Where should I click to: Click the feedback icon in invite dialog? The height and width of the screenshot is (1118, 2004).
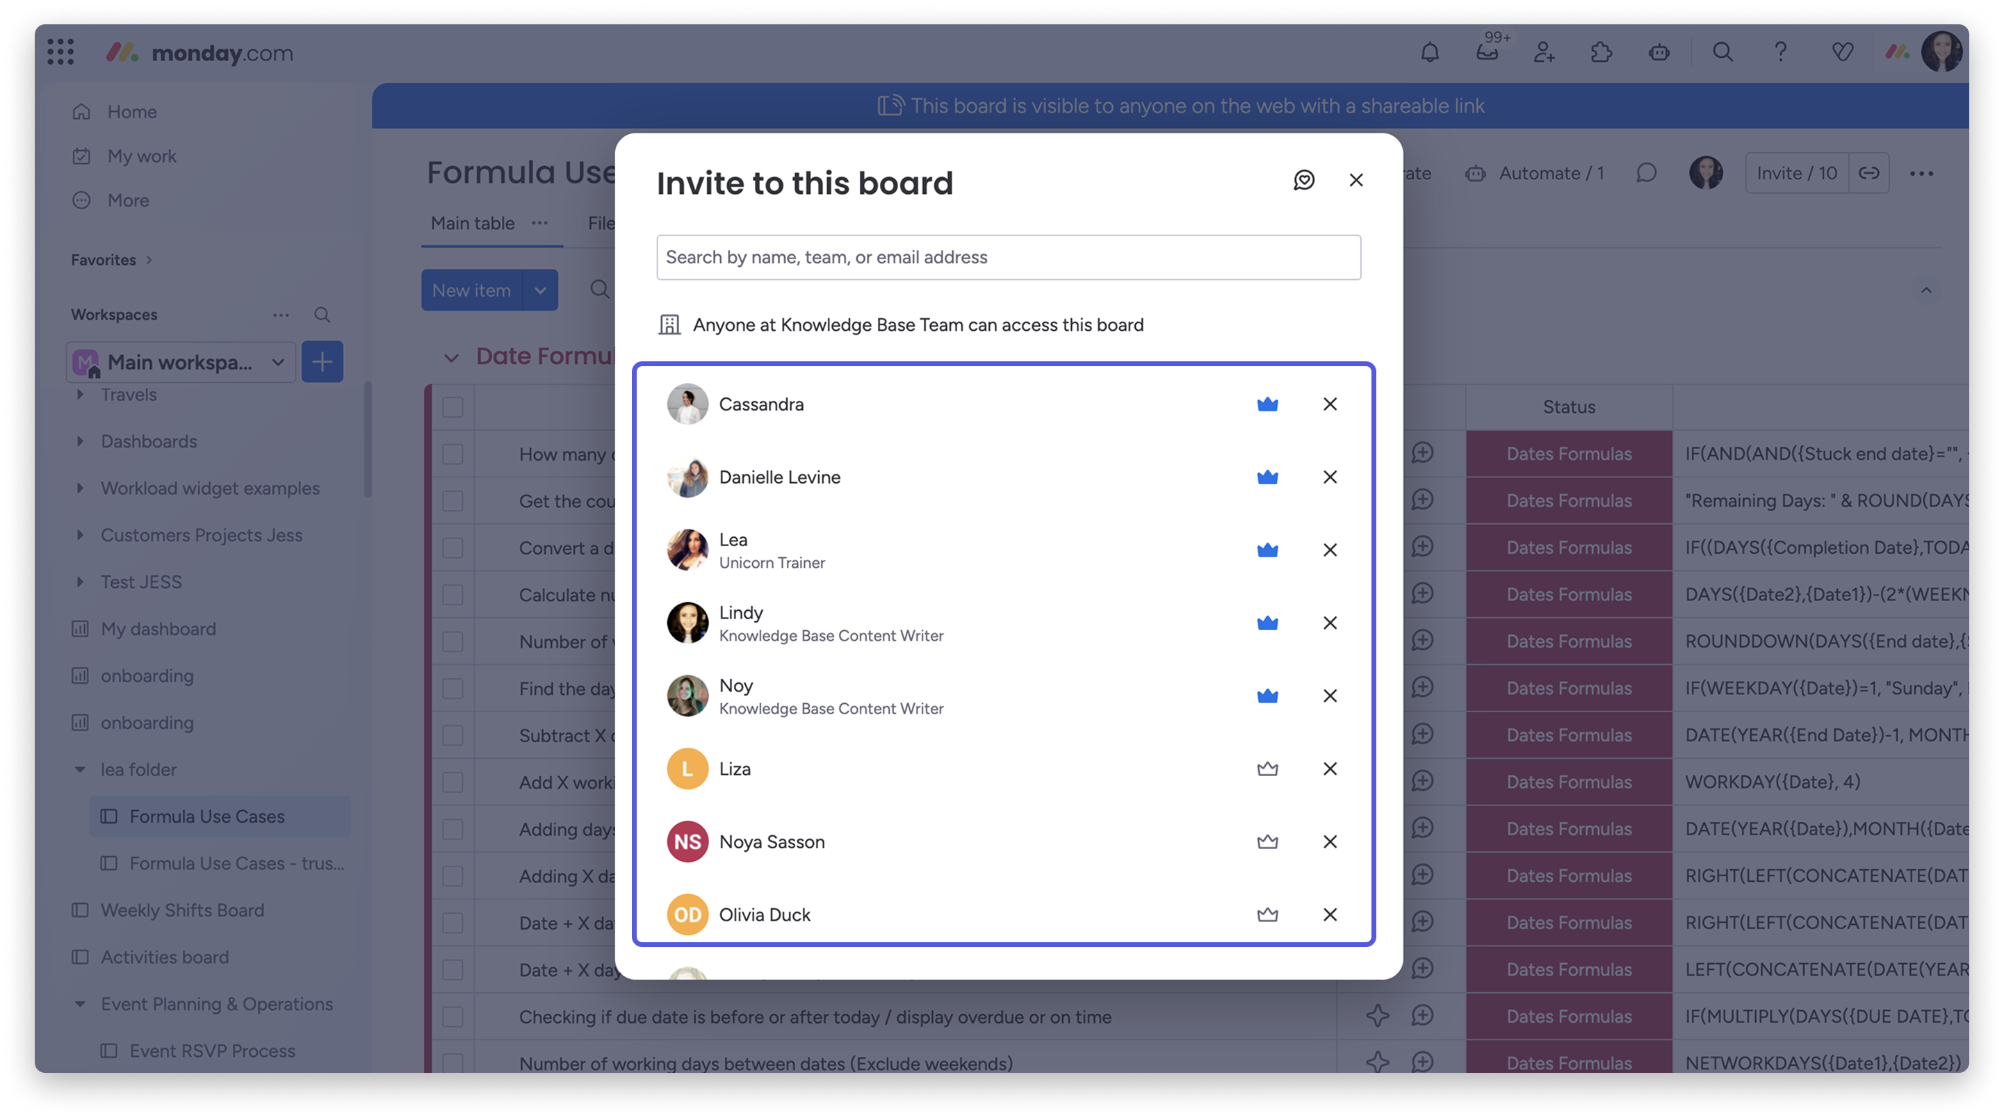point(1304,181)
